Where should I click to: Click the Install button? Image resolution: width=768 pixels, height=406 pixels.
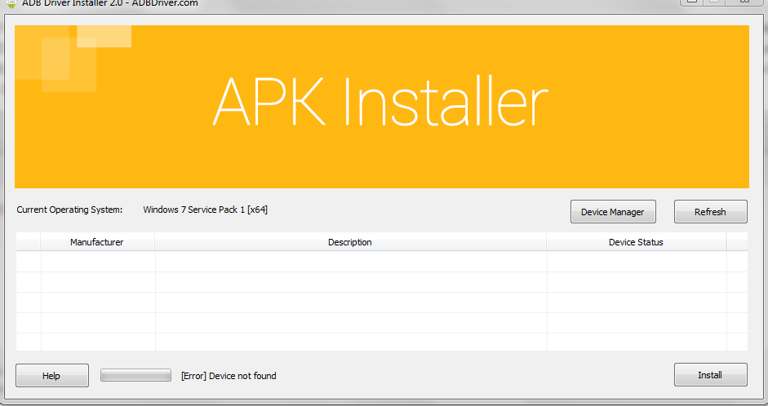710,375
